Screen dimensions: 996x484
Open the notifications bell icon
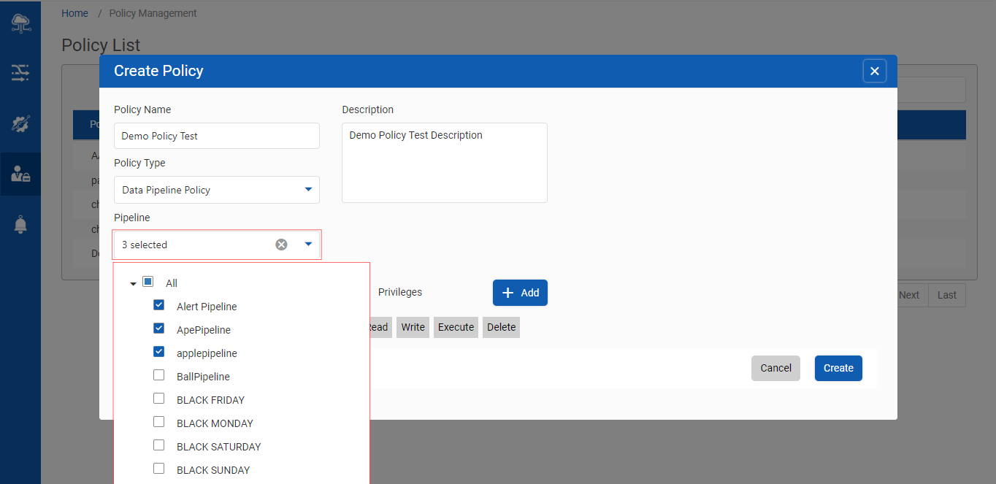click(20, 225)
